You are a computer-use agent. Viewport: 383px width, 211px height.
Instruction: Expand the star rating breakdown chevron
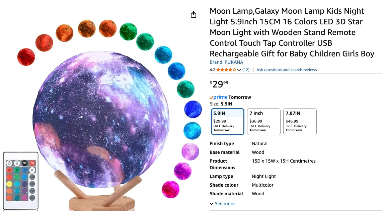click(x=238, y=70)
